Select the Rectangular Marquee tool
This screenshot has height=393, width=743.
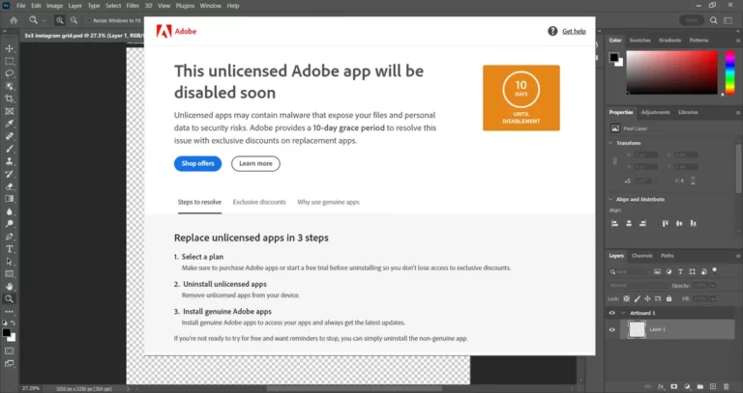10,61
